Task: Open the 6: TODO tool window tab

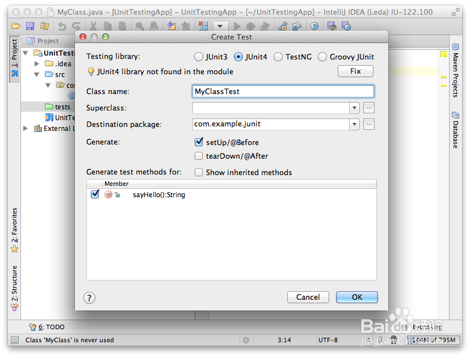Action: point(47,327)
